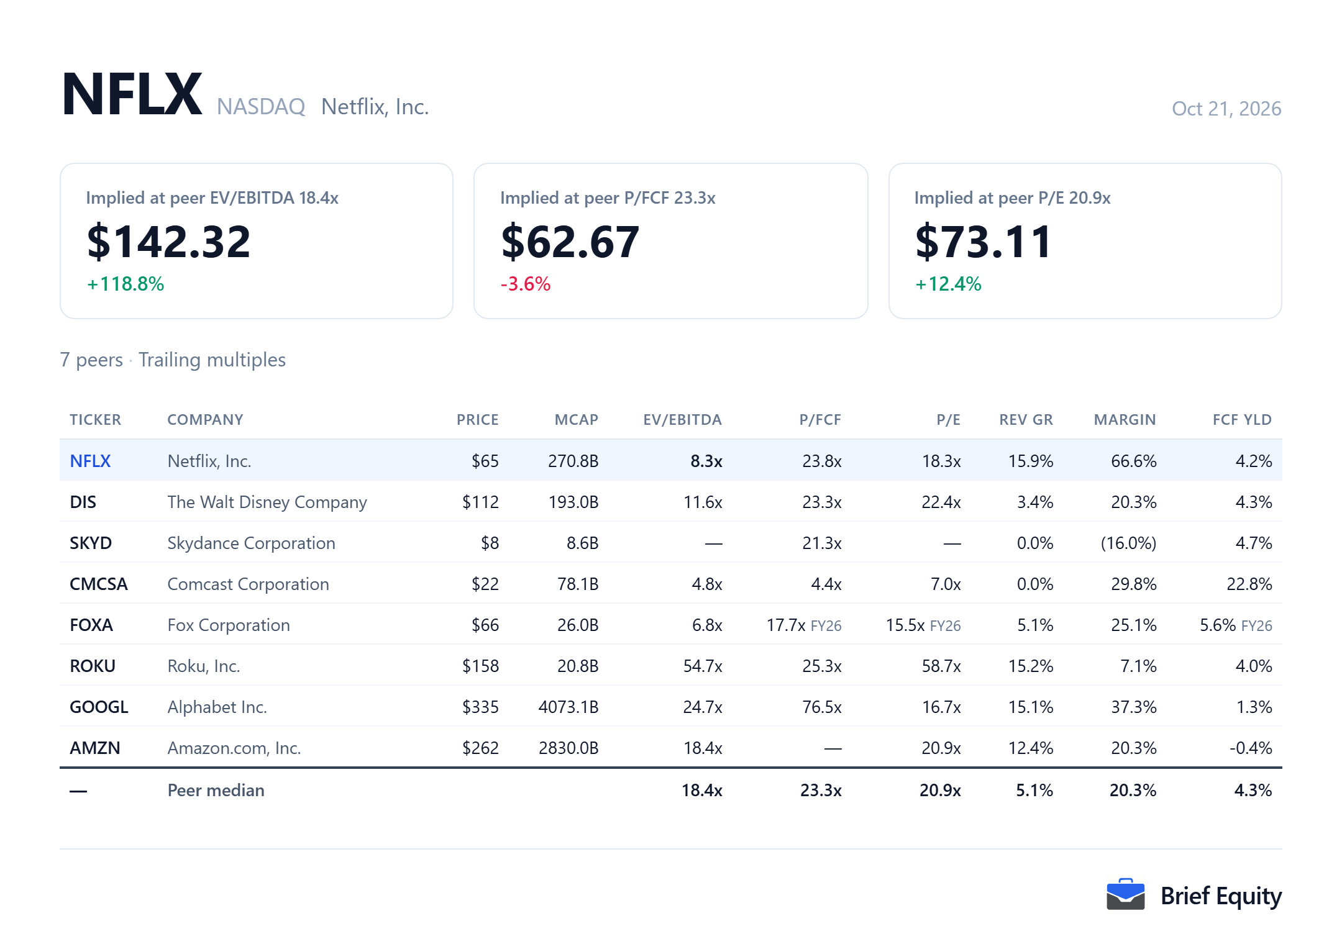The width and height of the screenshot is (1342, 944).
Task: Click the Alphabet Inc. company name
Action: [217, 707]
